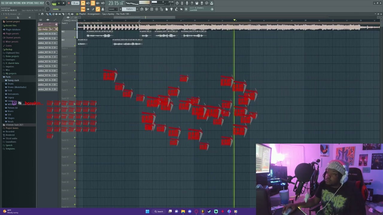Open File Explorer from the taskbar
The width and height of the screenshot is (383, 215).
coord(183,211)
